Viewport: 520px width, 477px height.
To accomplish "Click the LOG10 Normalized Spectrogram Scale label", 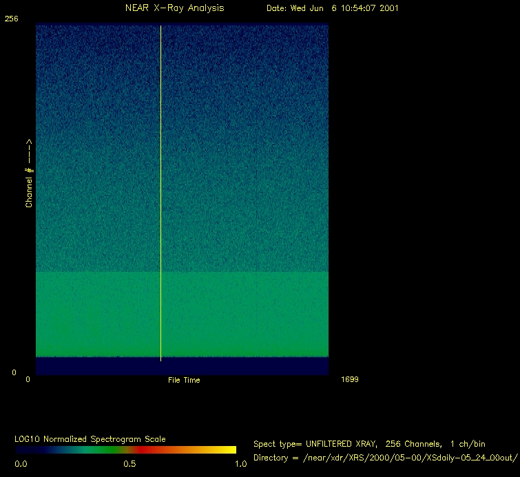I will pos(90,439).
